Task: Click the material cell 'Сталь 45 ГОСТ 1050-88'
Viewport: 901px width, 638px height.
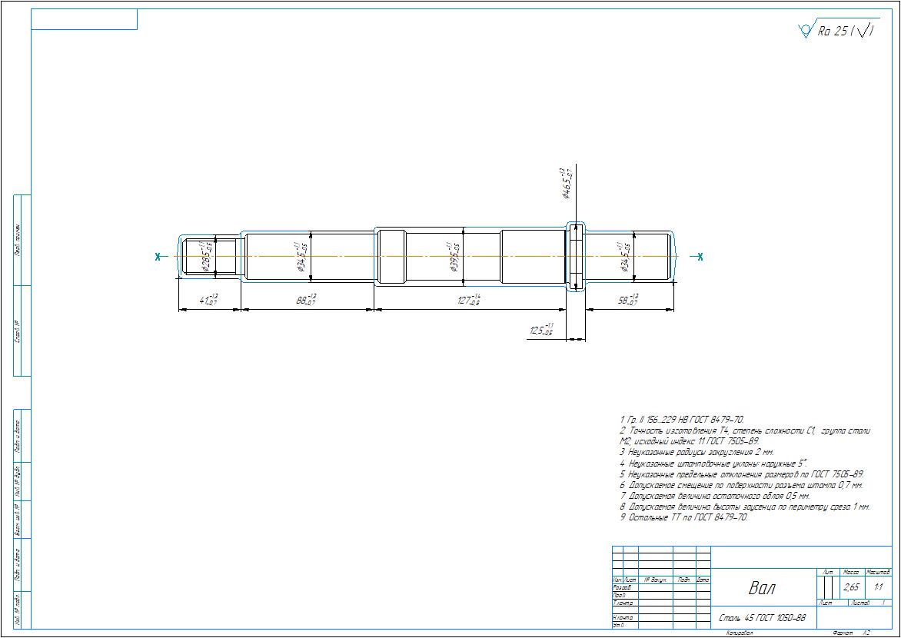Action: point(762,618)
